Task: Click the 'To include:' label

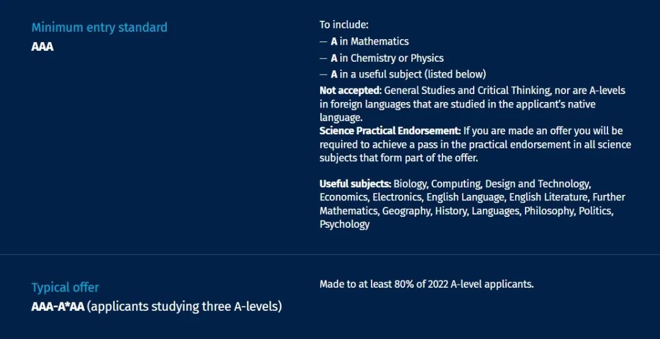Action: pos(344,25)
